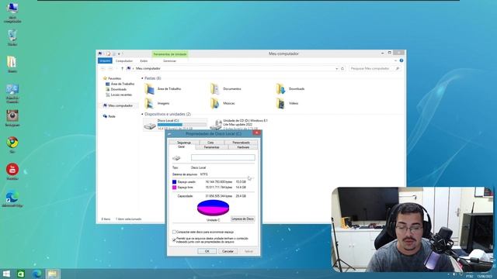
Task: Click the Meu computador address bar path
Action: pyautogui.click(x=148, y=68)
